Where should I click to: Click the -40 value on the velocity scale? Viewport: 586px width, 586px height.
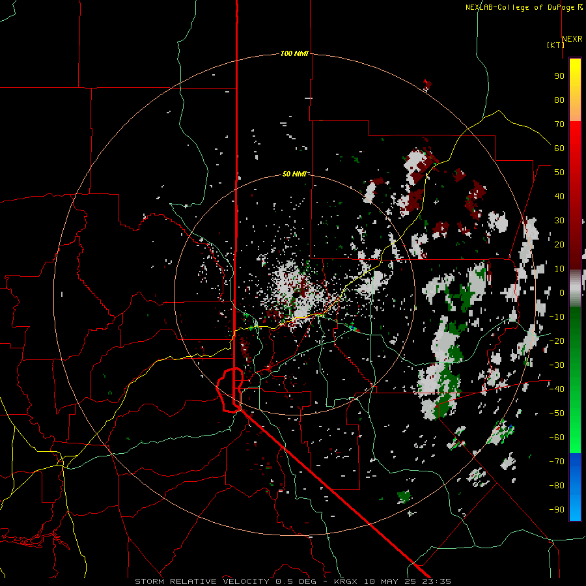pos(557,389)
